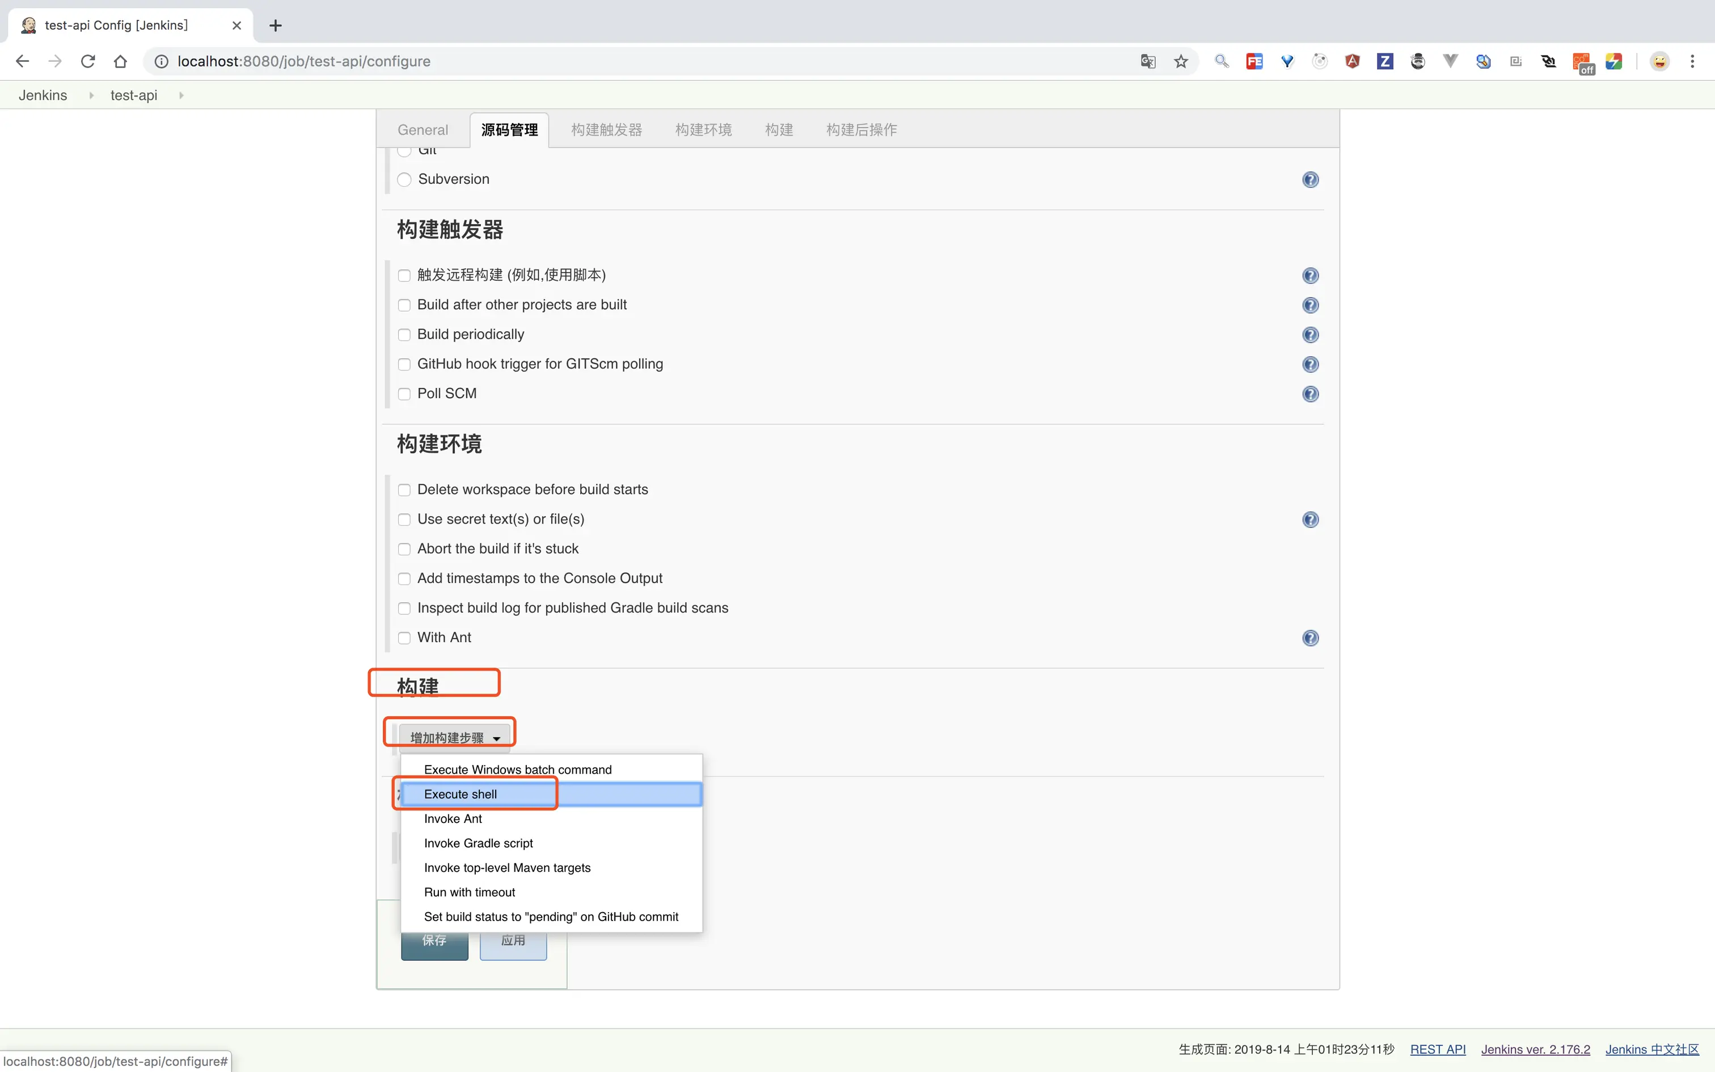
Task: Select the Subversion radio button
Action: [x=404, y=179]
